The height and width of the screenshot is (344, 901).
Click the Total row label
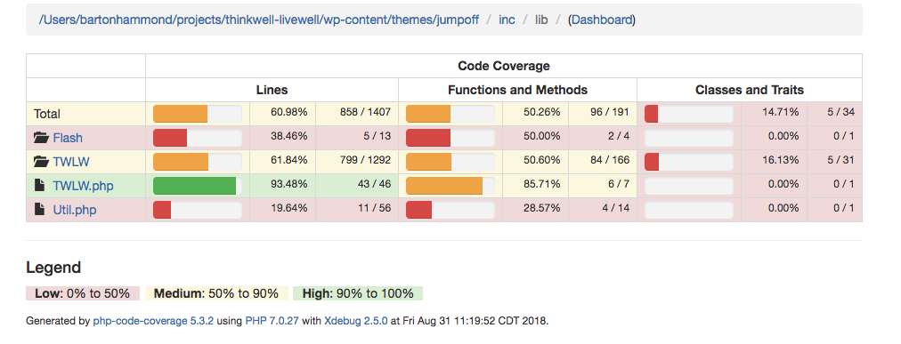click(47, 114)
